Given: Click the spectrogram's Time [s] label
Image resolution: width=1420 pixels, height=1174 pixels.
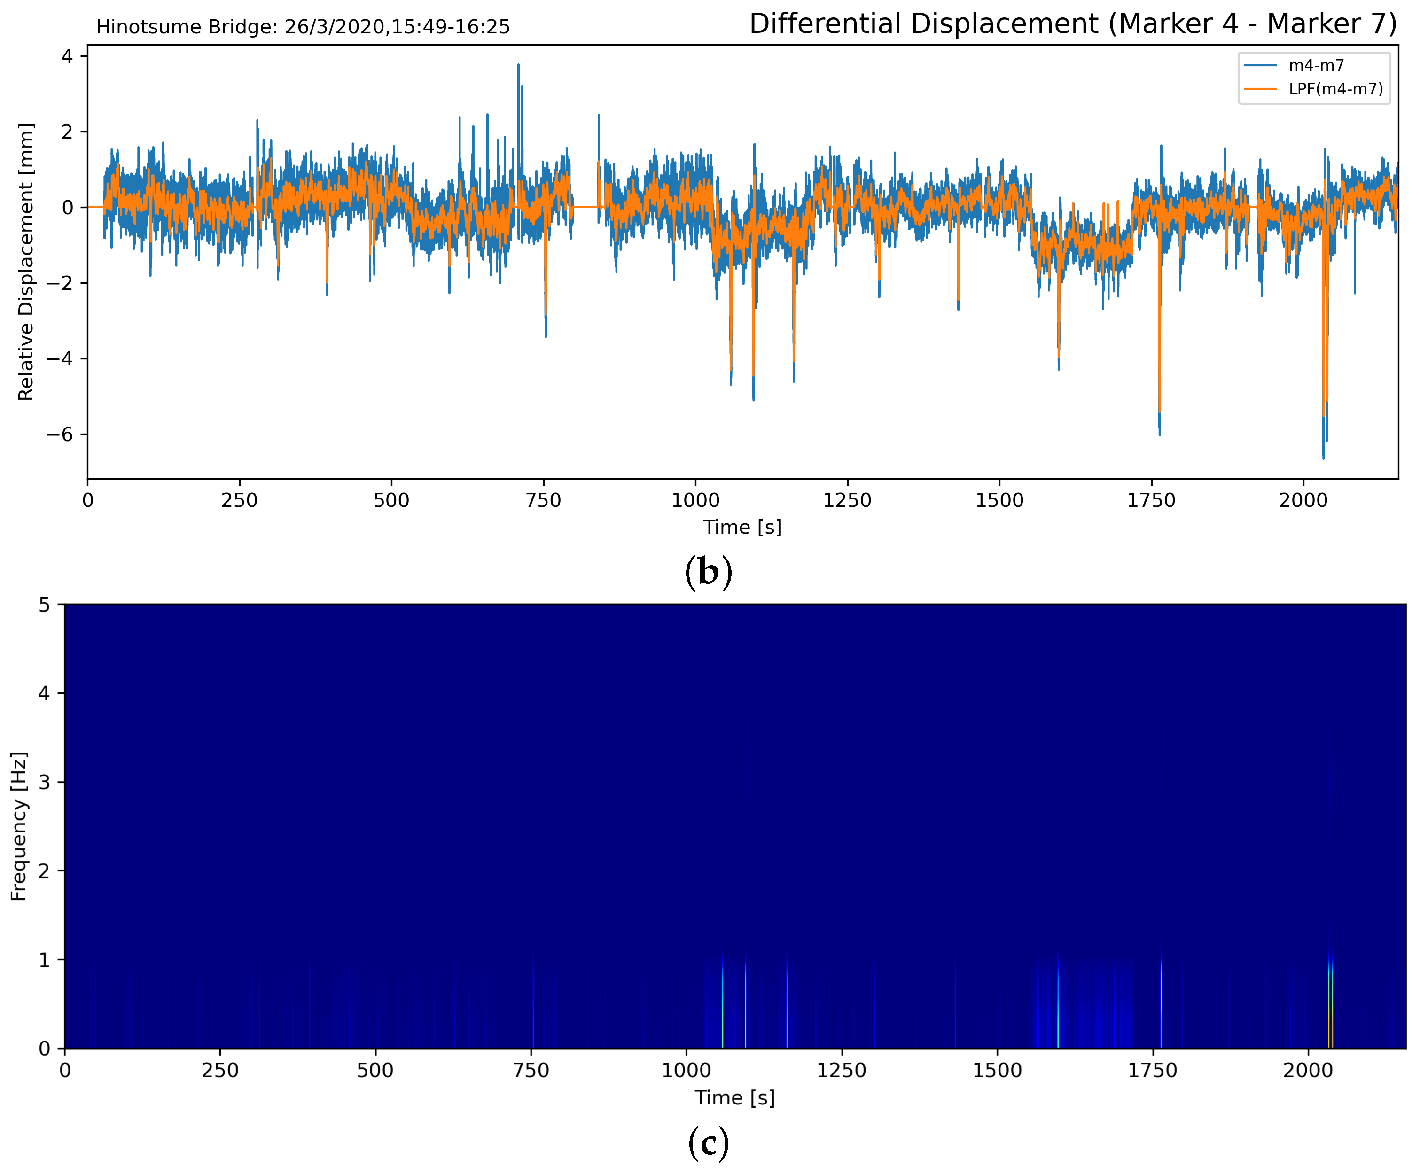Looking at the screenshot, I should point(734,1097).
